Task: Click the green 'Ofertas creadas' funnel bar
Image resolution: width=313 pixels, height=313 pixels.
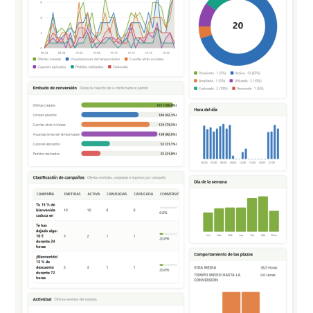Action: pyautogui.click(x=127, y=105)
